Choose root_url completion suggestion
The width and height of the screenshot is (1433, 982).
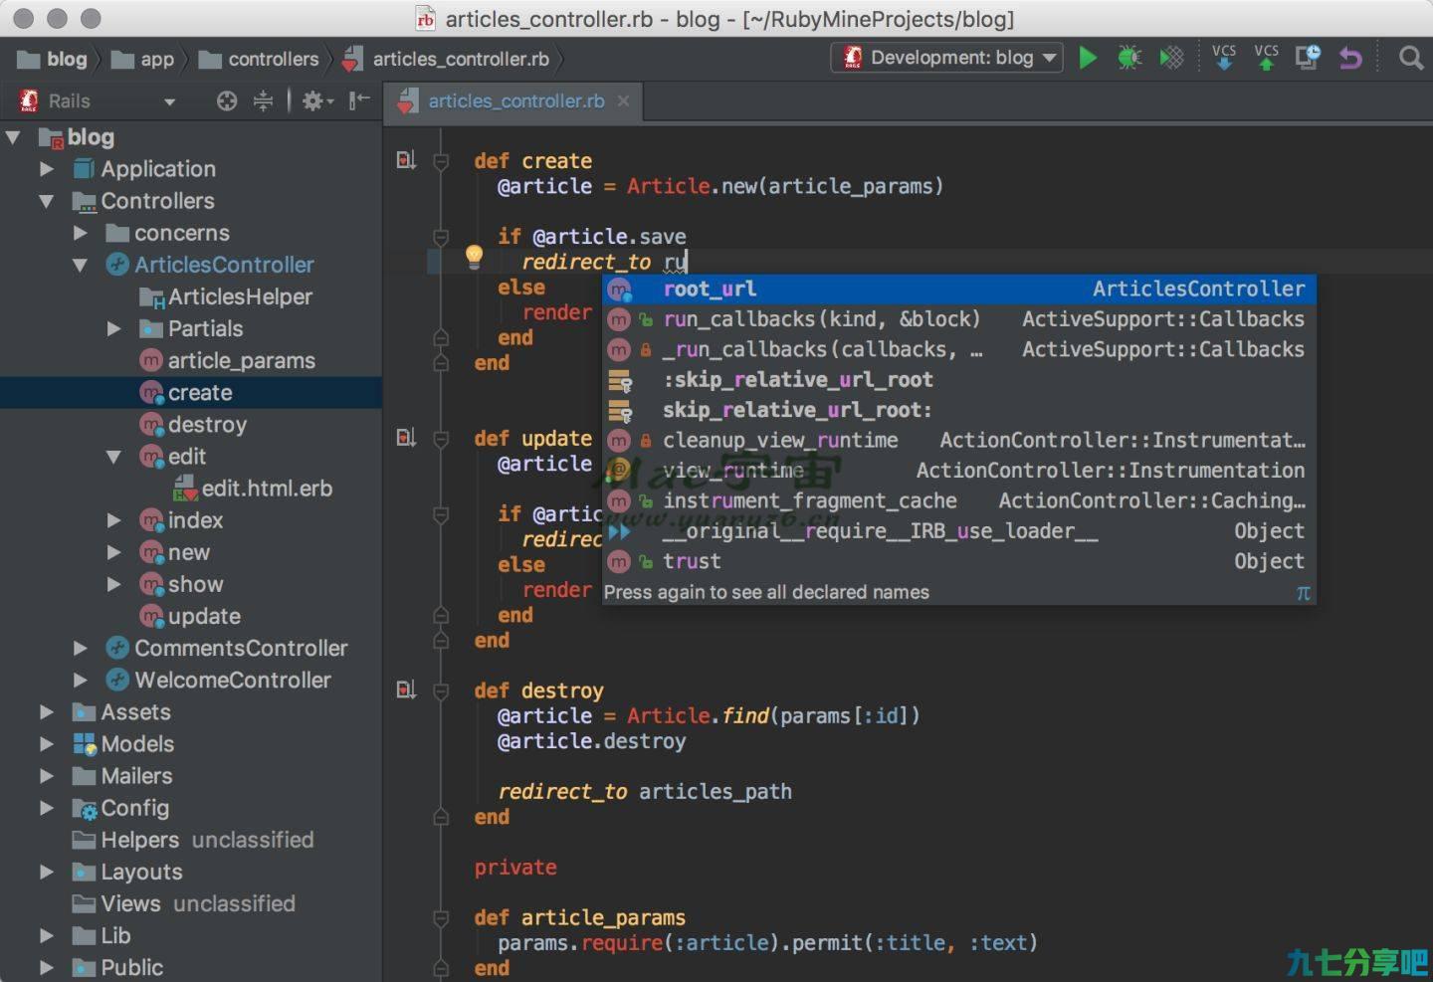tap(959, 289)
